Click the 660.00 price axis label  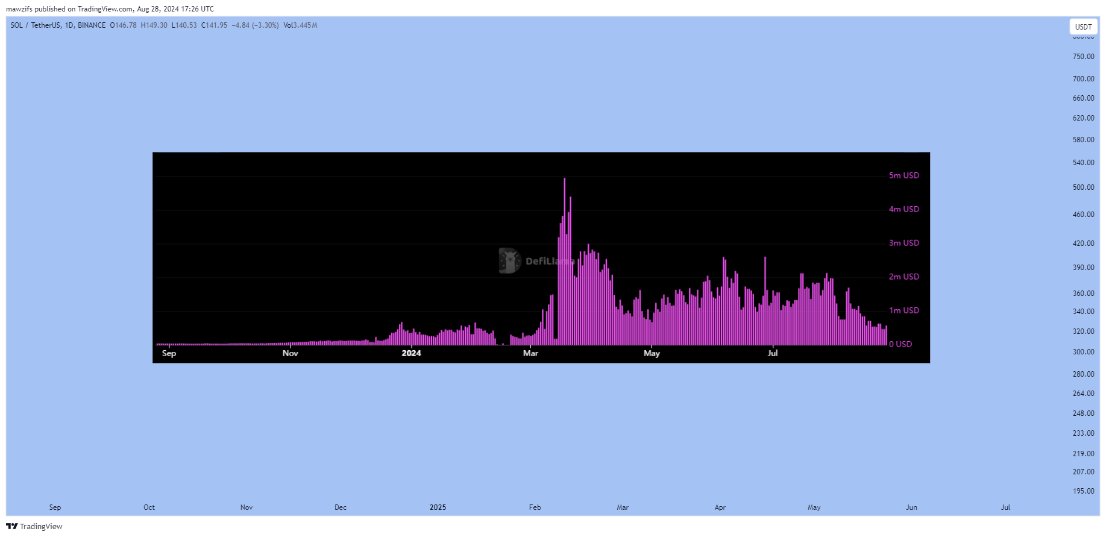pyautogui.click(x=1083, y=98)
